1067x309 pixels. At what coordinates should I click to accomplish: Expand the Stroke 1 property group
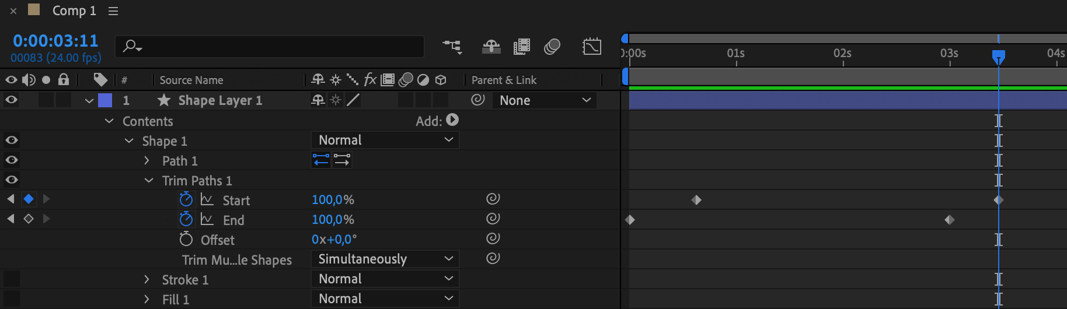coord(147,280)
